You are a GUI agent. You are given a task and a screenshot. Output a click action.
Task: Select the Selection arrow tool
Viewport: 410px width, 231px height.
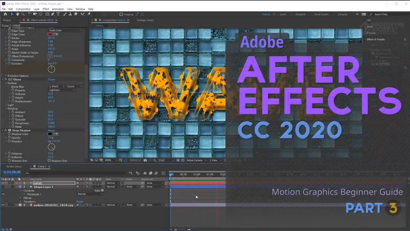[x=12, y=14]
